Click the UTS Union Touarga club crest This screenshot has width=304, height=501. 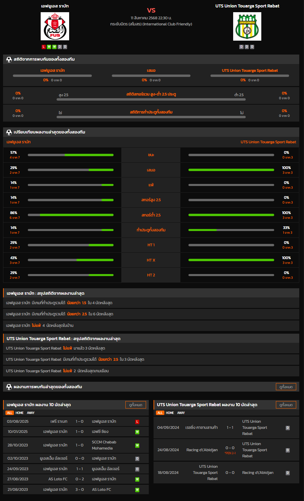(x=247, y=26)
